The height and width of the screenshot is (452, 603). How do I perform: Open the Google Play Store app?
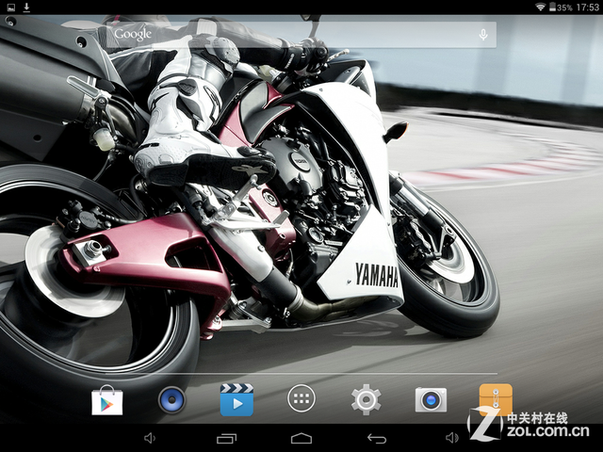click(x=106, y=400)
